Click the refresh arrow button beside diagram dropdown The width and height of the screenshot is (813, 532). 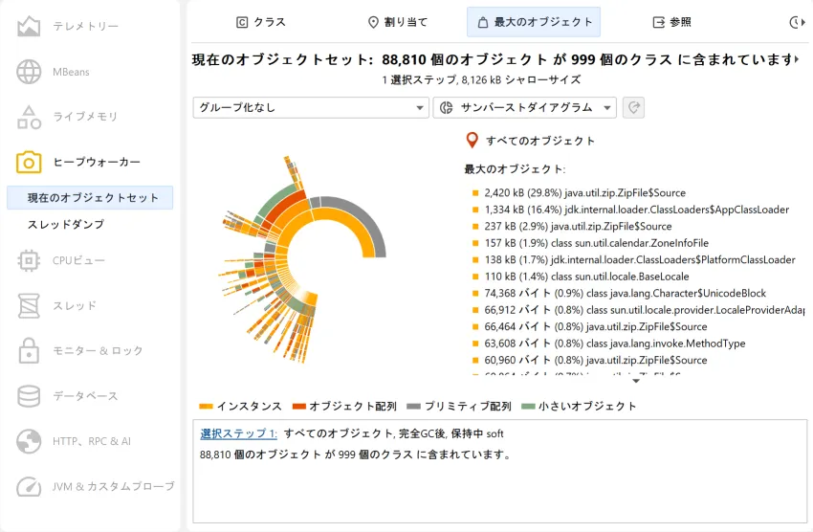[633, 107]
